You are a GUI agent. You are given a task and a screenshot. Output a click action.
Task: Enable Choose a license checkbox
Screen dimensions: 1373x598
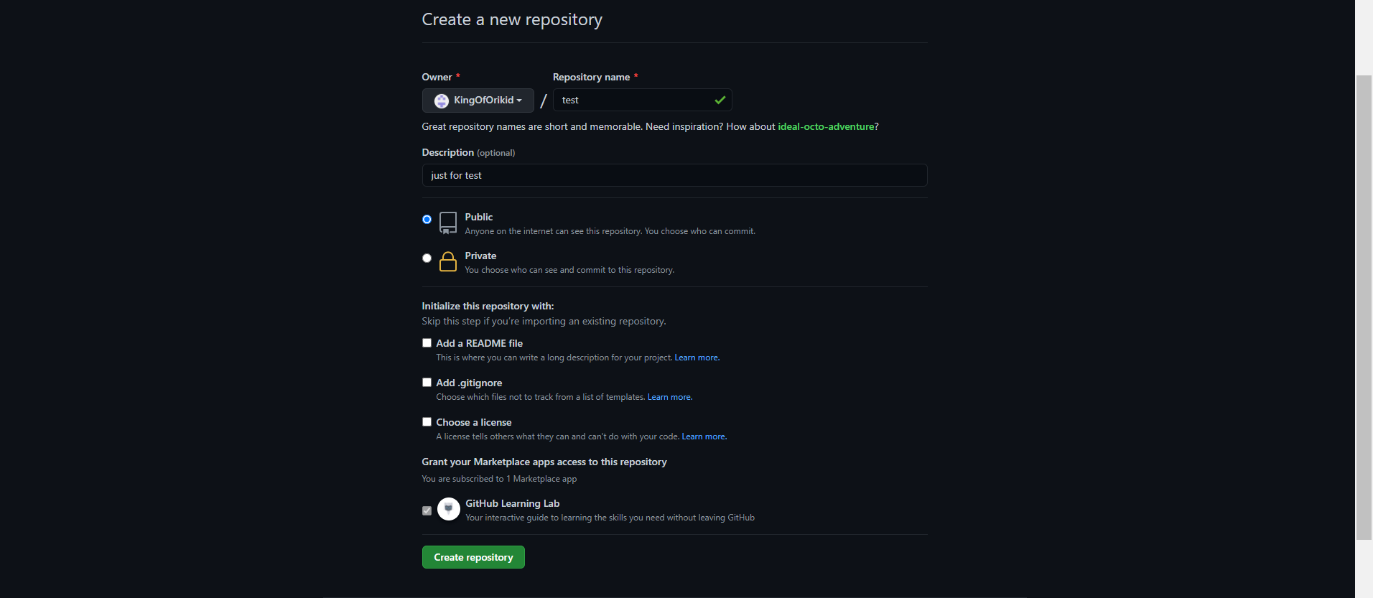[x=427, y=422]
